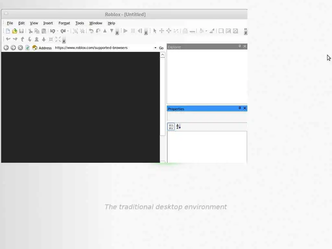Click the browser Refresh page icon

click(x=28, y=48)
